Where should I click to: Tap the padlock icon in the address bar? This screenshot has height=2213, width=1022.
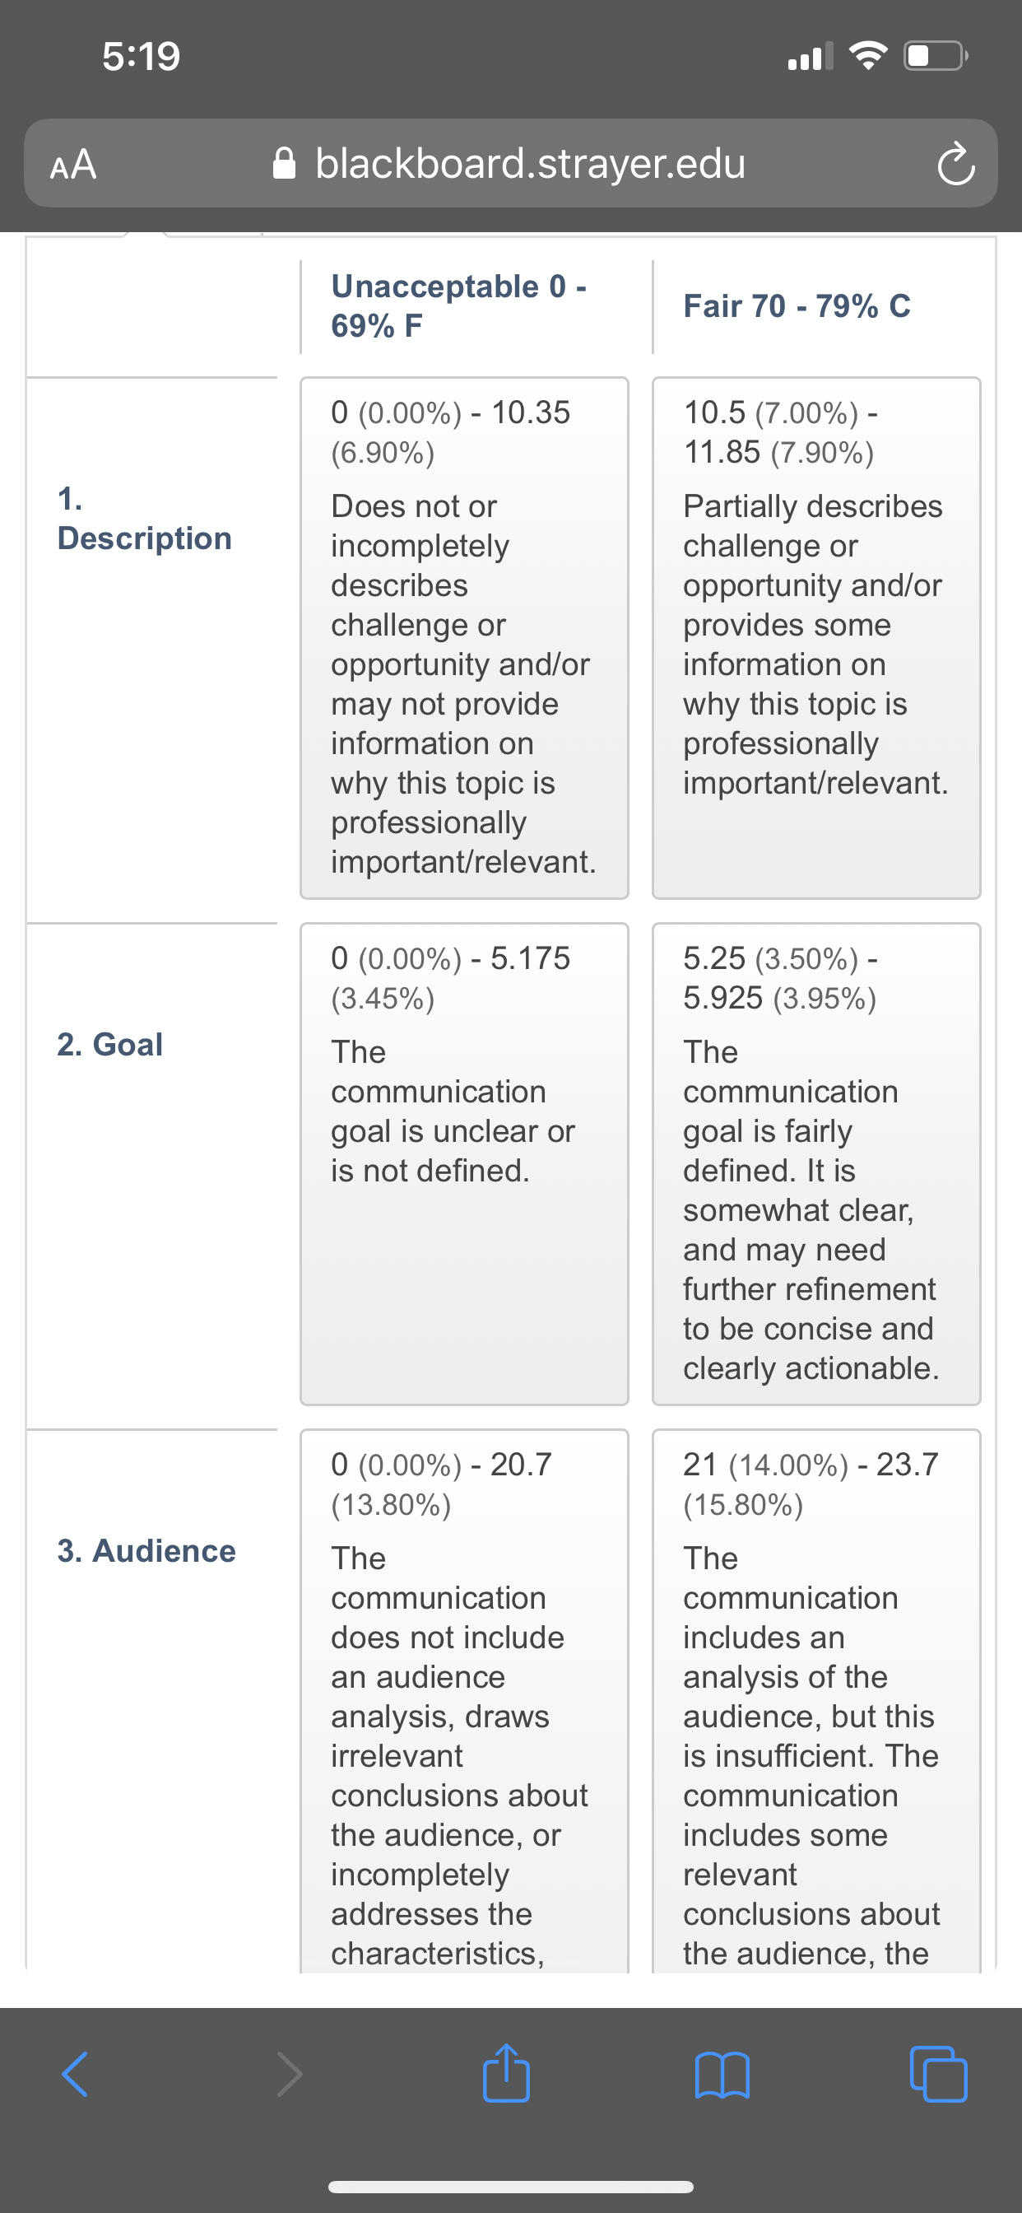coord(284,163)
